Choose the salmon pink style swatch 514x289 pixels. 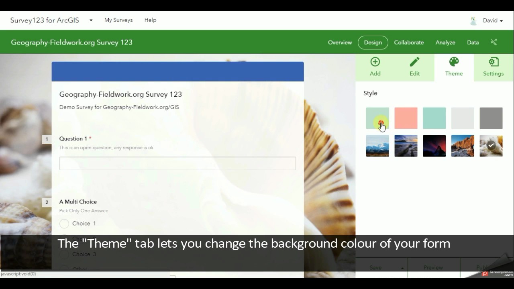point(406,118)
